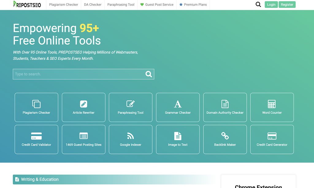Open the header search magnifier icon
The width and height of the screenshot is (314, 188).
(x=258, y=4)
